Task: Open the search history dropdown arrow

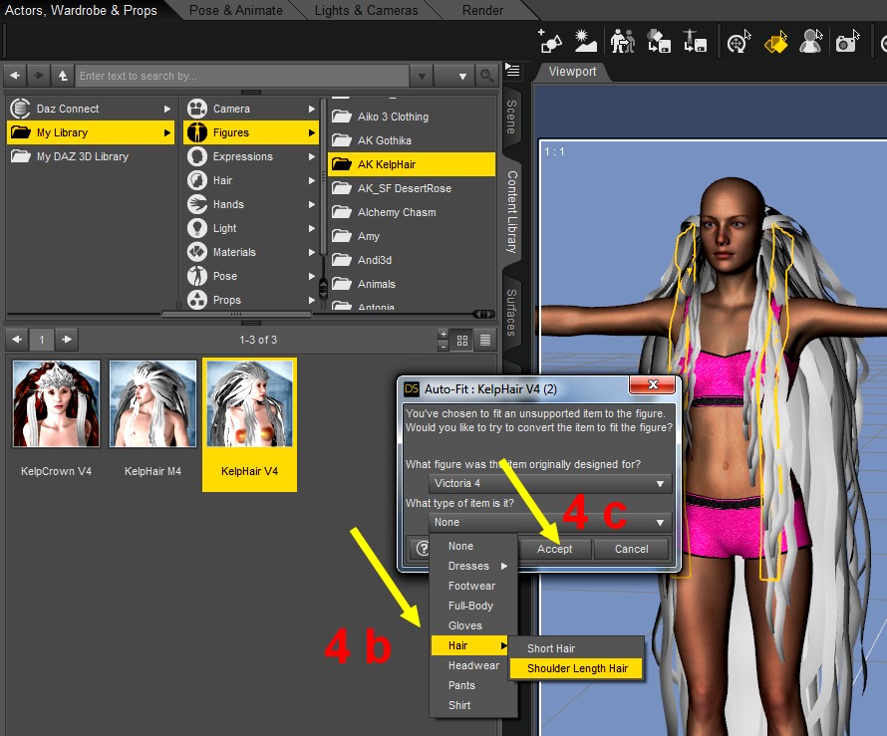Action: (x=422, y=76)
